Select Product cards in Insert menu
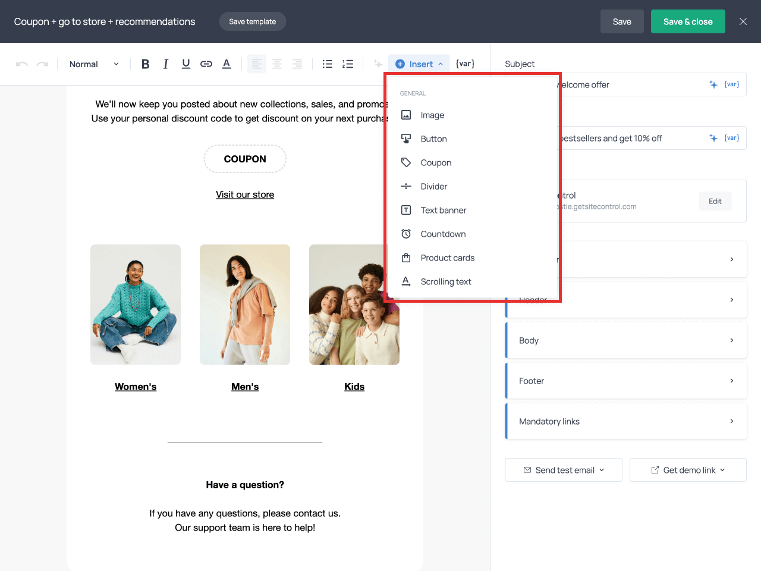 (x=447, y=258)
